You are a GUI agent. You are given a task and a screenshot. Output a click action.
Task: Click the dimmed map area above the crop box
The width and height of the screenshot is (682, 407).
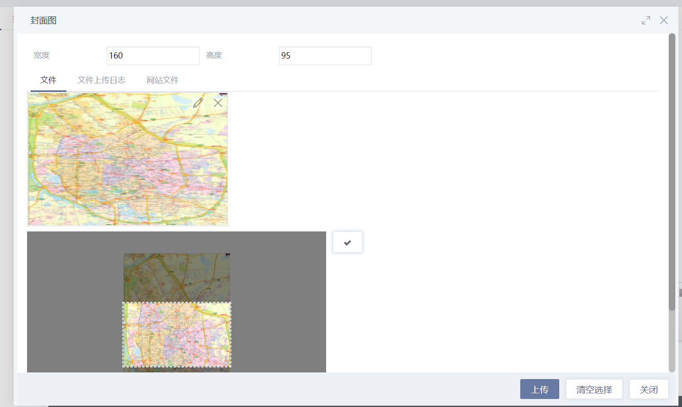[177, 277]
